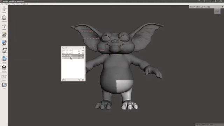Toggle visibility of shell 2 object
Screen dimensions: 224x126
tap(83, 53)
